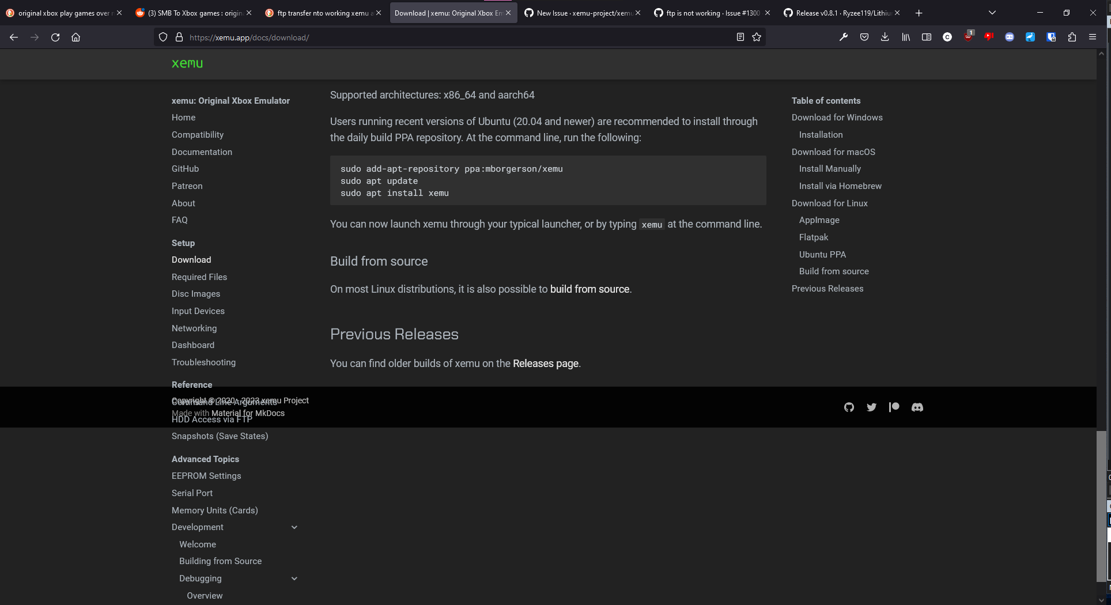Viewport: 1111px width, 605px height.
Task: Click the shield tracking-protection icon in address bar
Action: (x=163, y=37)
